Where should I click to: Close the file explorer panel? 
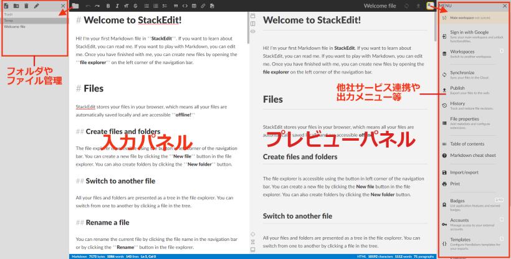(63, 6)
